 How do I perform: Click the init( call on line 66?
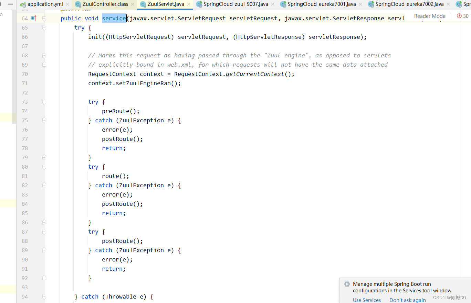(x=97, y=37)
